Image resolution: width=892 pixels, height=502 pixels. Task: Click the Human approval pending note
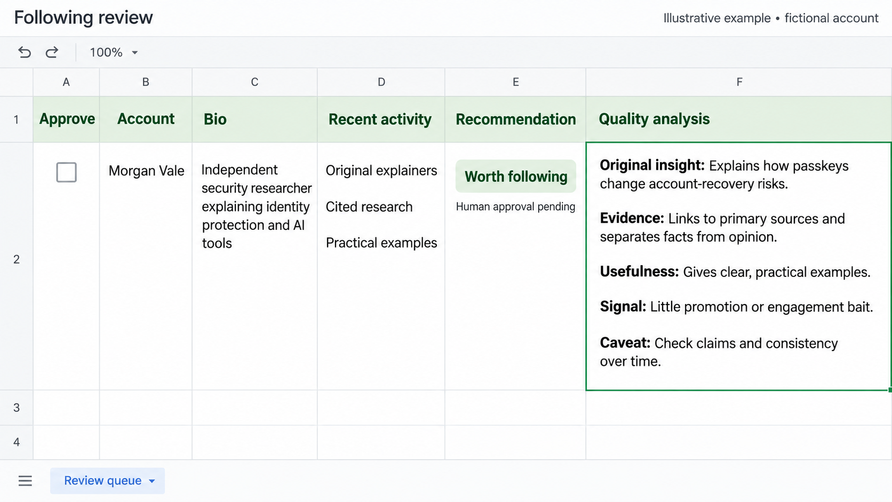point(515,207)
